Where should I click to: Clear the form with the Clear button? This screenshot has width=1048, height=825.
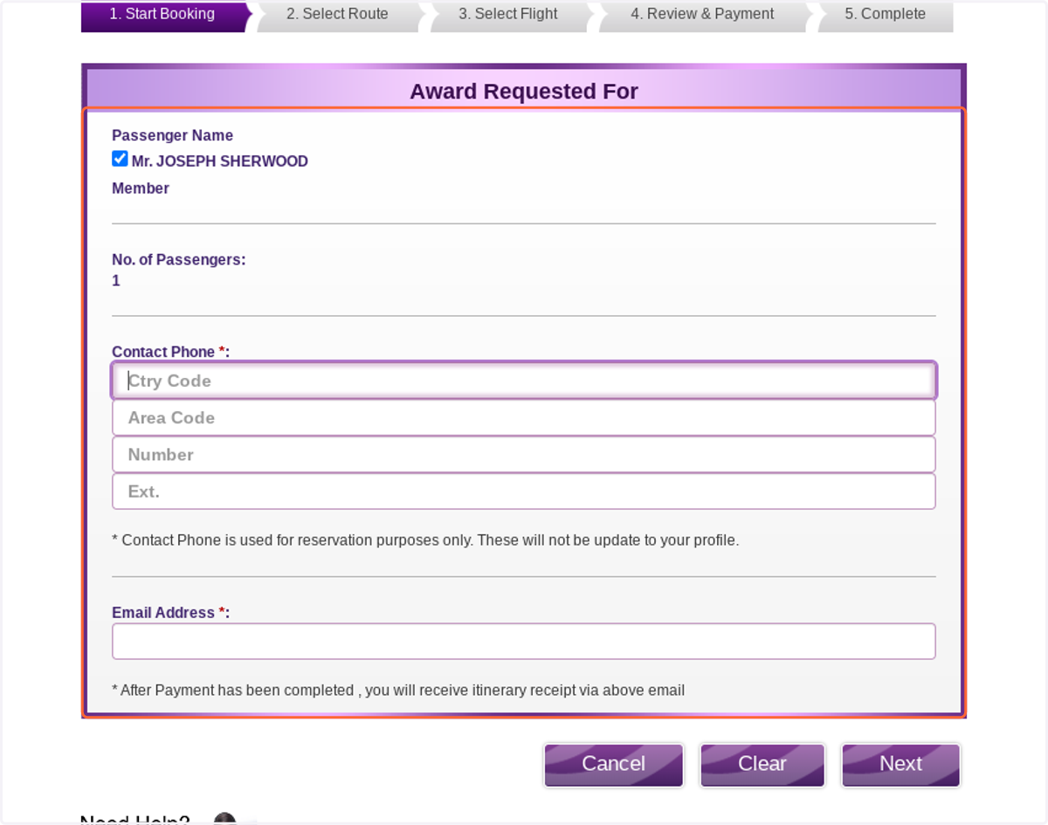pyautogui.click(x=762, y=765)
